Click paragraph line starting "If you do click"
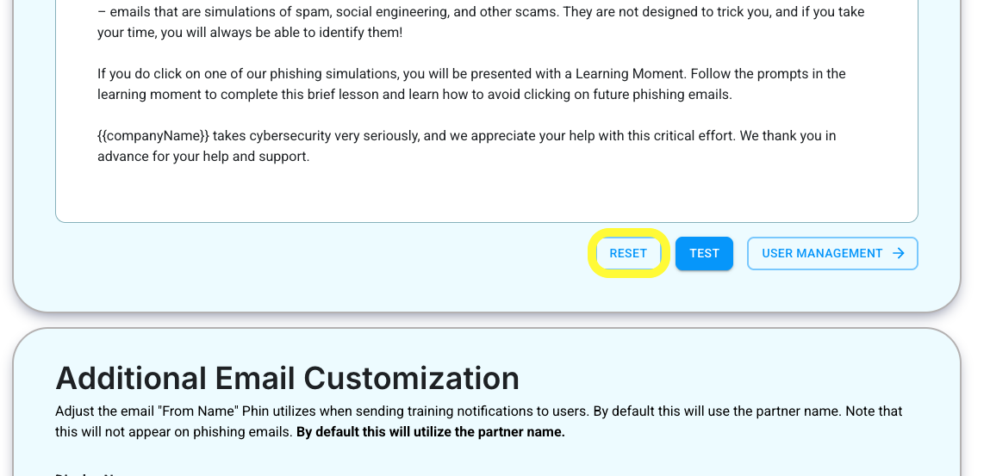Image resolution: width=990 pixels, height=476 pixels. pyautogui.click(x=471, y=74)
